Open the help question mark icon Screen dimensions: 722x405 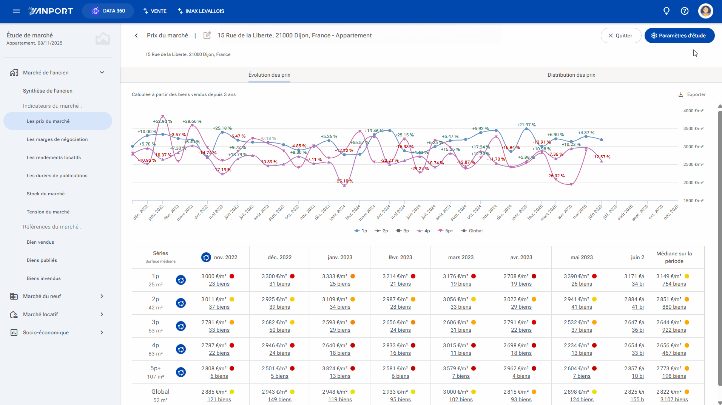(x=685, y=11)
